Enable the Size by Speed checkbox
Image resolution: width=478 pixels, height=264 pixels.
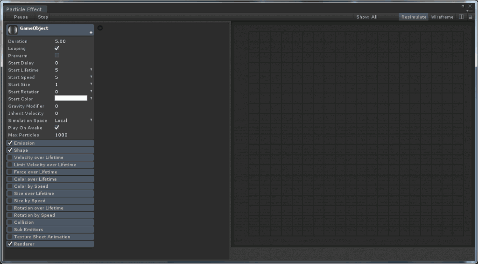point(10,200)
